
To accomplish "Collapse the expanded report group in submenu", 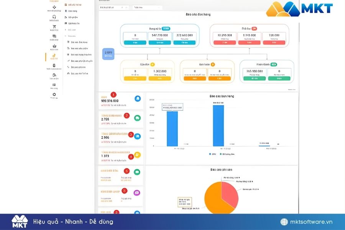I will (x=66, y=36).
